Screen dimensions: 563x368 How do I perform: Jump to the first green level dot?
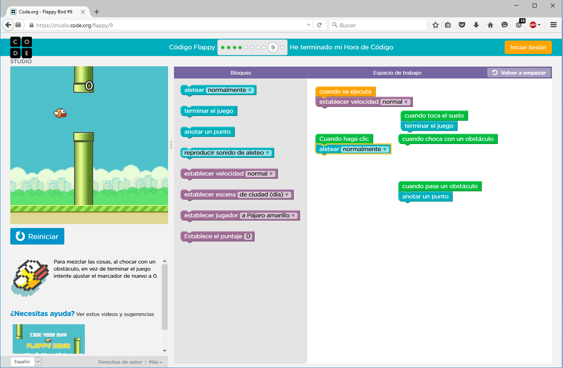point(223,47)
